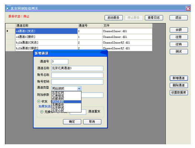This screenshot has width=195, height=148.
Task: Click channel number 1 in cd通道1[接收] row
Action: coord(90,37)
